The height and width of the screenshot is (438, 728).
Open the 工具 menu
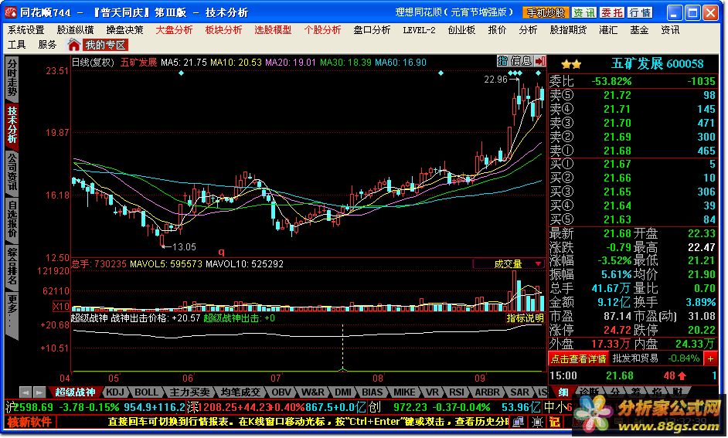(17, 45)
